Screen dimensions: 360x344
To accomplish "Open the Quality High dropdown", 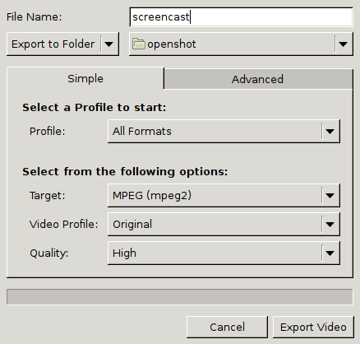I will click(x=224, y=253).
